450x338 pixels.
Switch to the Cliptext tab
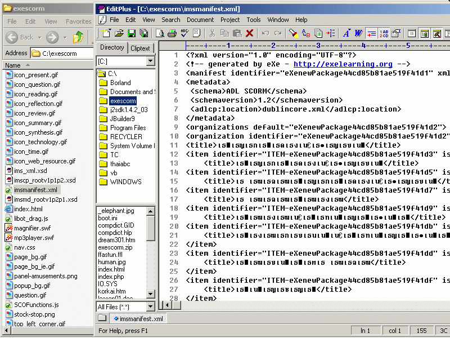141,48
